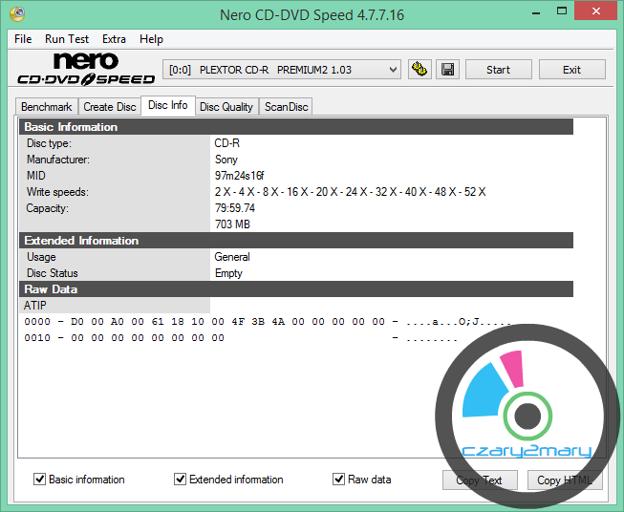Select the Disc Quality tab
Viewport: 624px width, 512px height.
pos(226,107)
